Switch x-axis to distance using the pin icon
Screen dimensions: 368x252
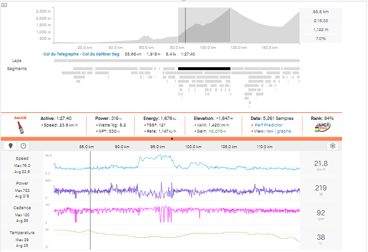tap(11, 146)
